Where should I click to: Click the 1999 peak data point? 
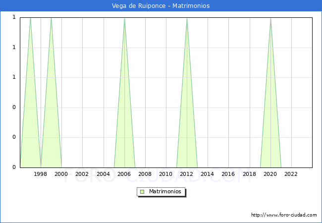[51, 18]
